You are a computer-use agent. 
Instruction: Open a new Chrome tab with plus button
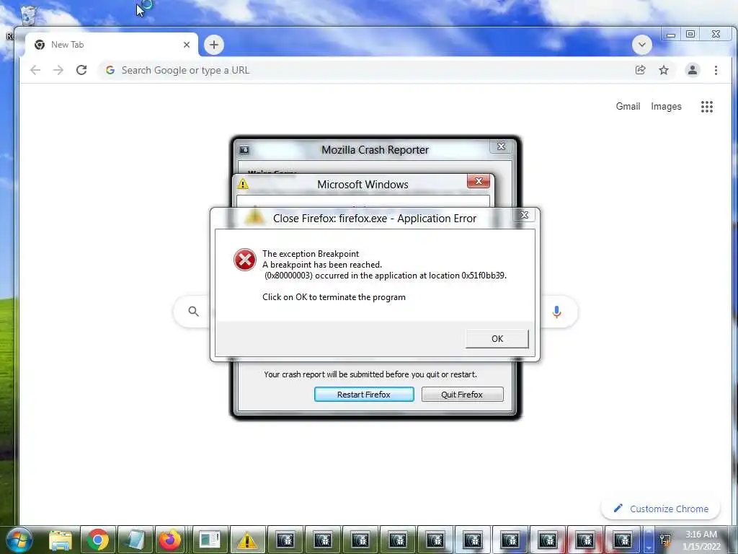coord(213,45)
